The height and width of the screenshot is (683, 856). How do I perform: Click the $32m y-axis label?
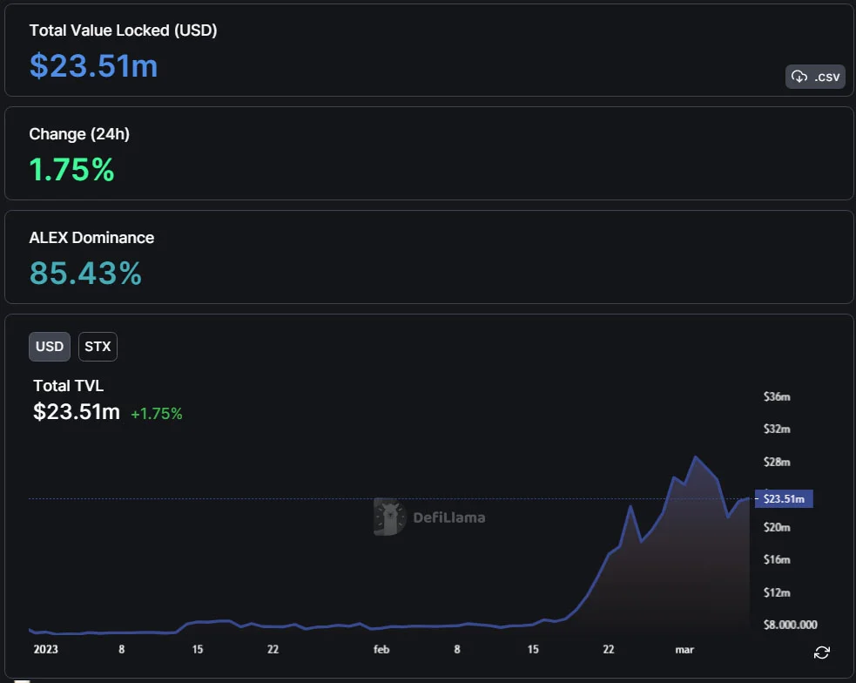(777, 429)
